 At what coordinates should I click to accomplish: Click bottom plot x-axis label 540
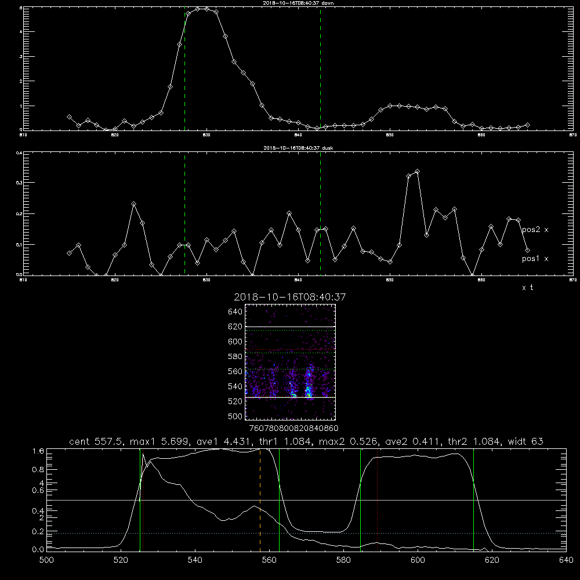pyautogui.click(x=195, y=560)
